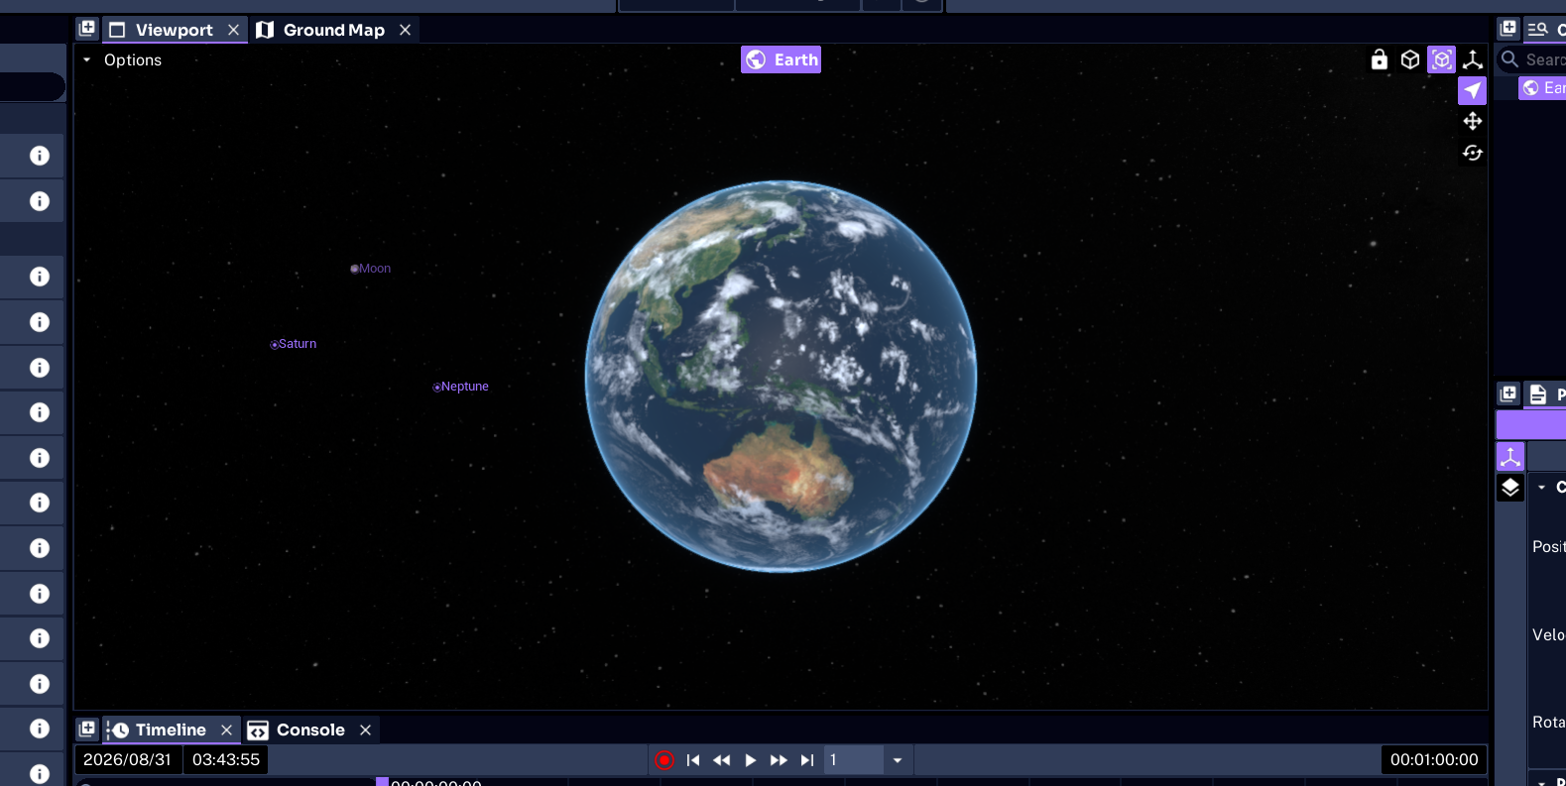Screen dimensions: 1566x786
Task: Play the simulation
Action: click(x=751, y=760)
